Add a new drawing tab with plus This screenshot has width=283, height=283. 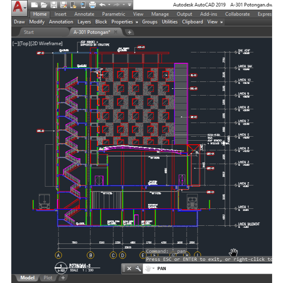point(129,32)
